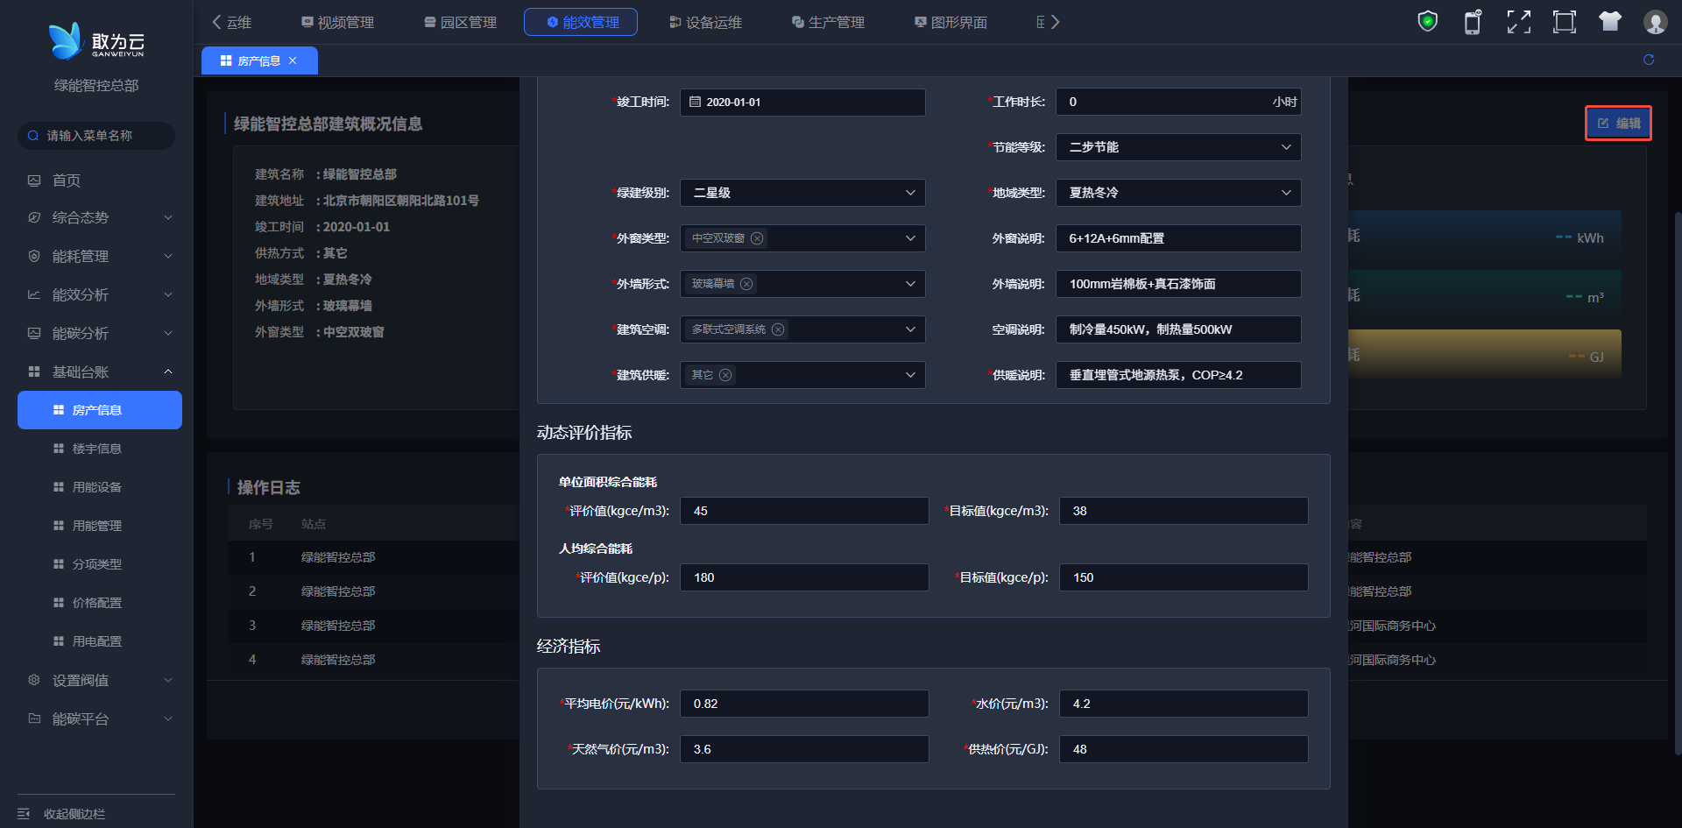Open the 节能等级 dropdown
Viewport: 1682px width, 828px height.
click(1177, 147)
